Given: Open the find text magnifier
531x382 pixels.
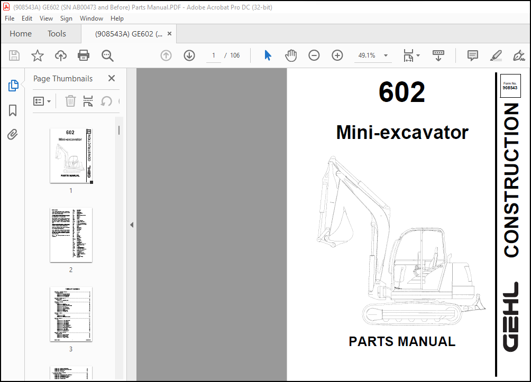Looking at the screenshot, I should [x=107, y=55].
